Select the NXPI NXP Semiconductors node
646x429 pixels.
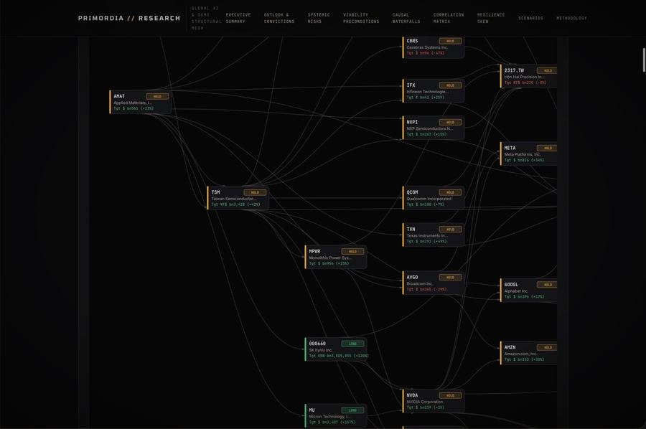click(x=434, y=128)
